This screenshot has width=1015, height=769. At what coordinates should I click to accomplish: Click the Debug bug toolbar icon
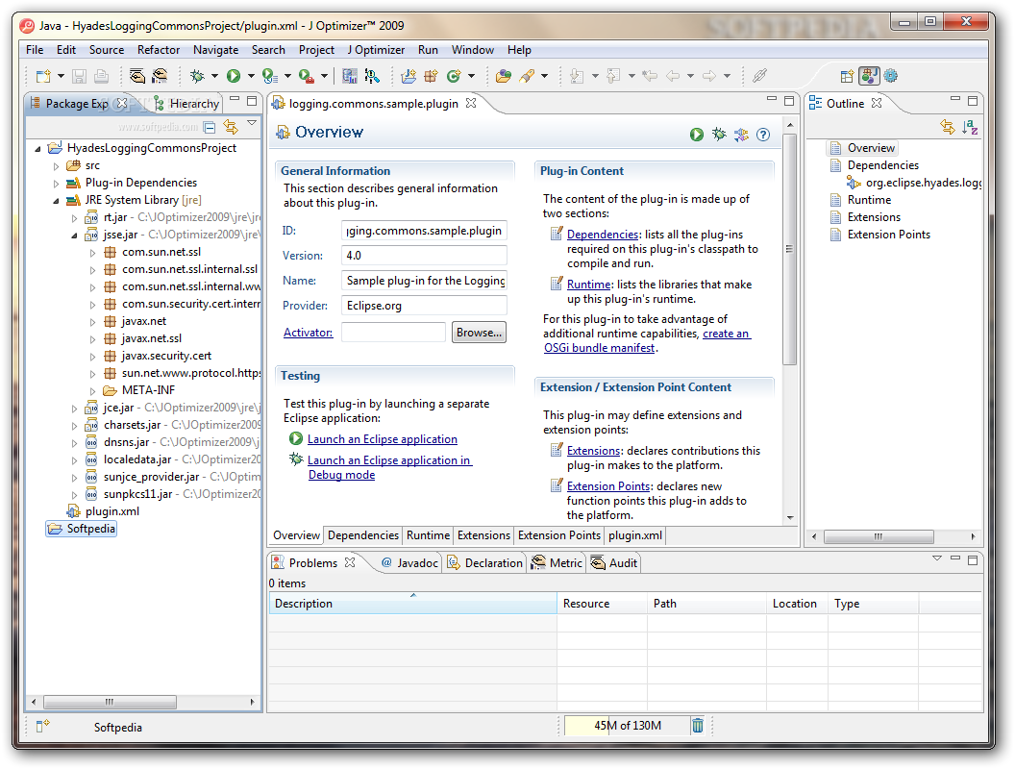197,76
